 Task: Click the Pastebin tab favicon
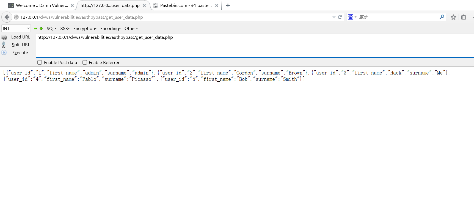155,5
